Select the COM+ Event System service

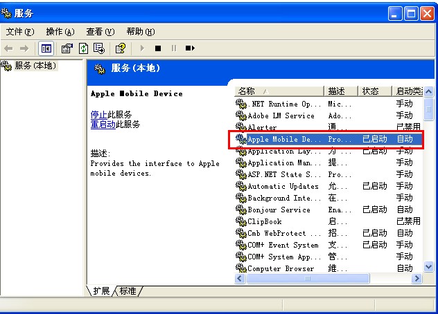point(328,245)
